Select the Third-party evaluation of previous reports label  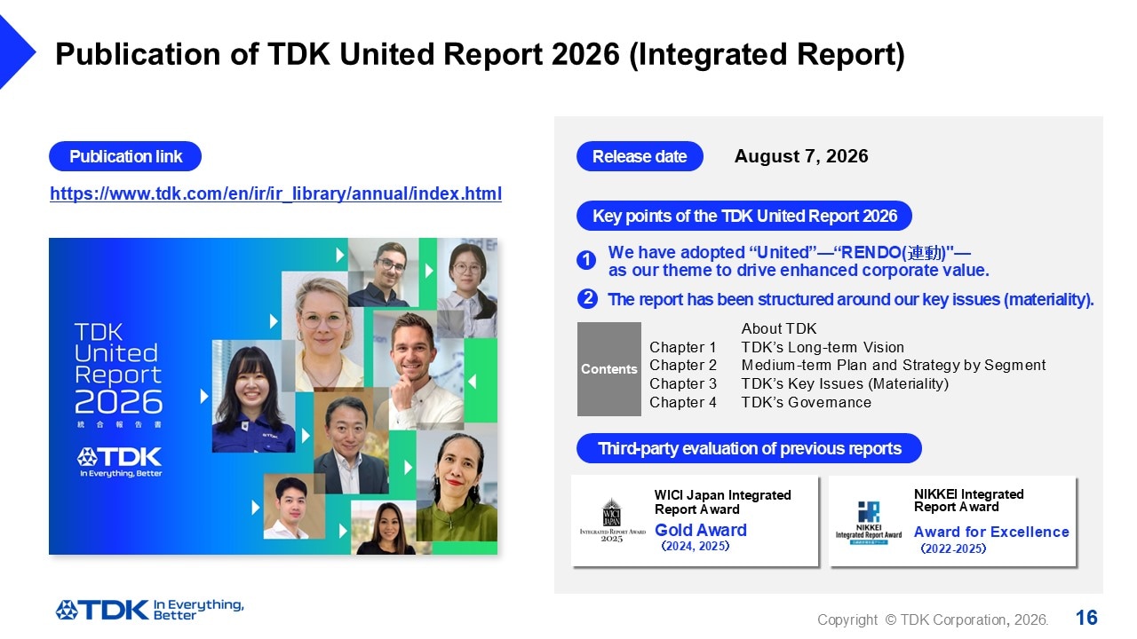749,448
